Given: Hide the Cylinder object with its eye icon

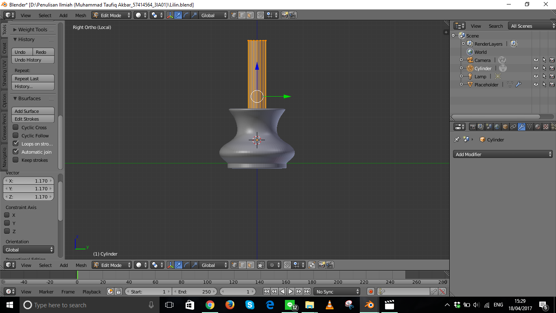Looking at the screenshot, I should (x=536, y=68).
